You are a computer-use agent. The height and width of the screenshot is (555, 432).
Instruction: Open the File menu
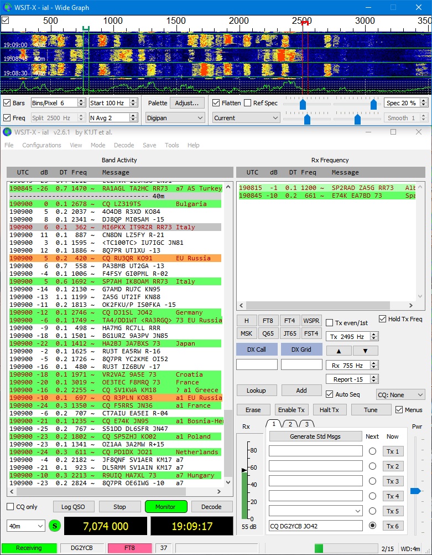(x=9, y=145)
